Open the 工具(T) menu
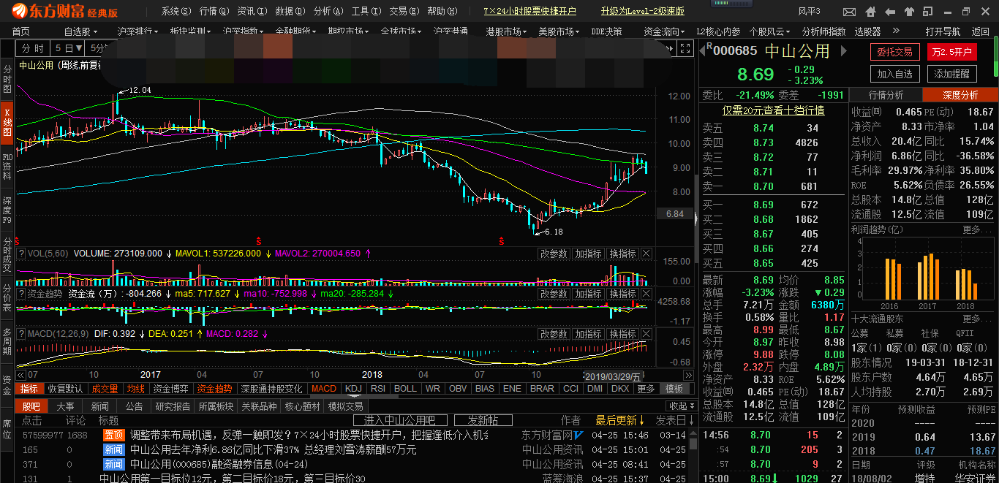This screenshot has width=999, height=483. click(366, 11)
